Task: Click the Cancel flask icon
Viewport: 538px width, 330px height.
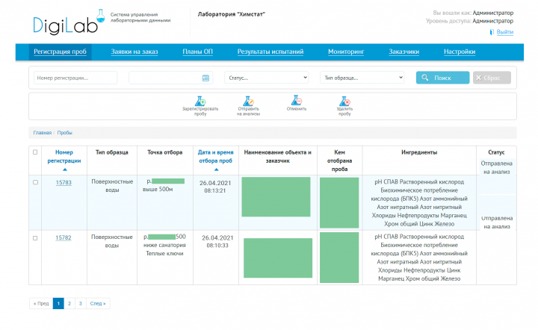Action: 297,100
